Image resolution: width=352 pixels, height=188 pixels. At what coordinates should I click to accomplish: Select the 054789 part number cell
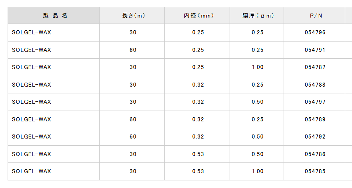315,119
